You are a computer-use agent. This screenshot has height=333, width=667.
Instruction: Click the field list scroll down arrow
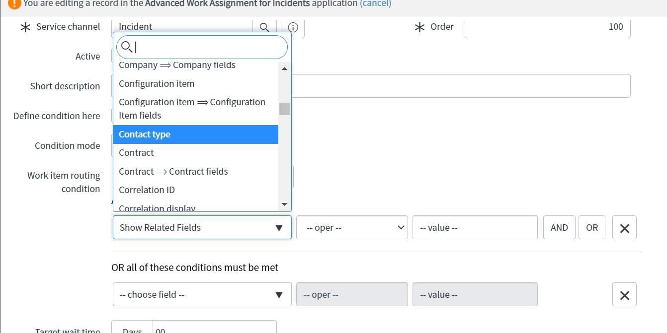[x=284, y=204]
